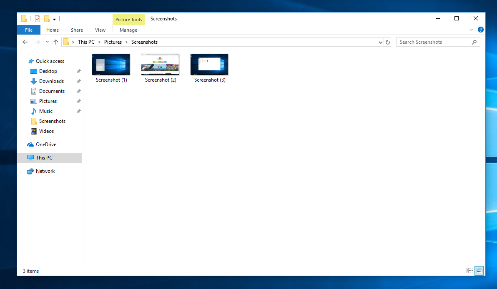Select the Downloads folder in navigation pane
This screenshot has width=497, height=289.
click(x=49, y=81)
